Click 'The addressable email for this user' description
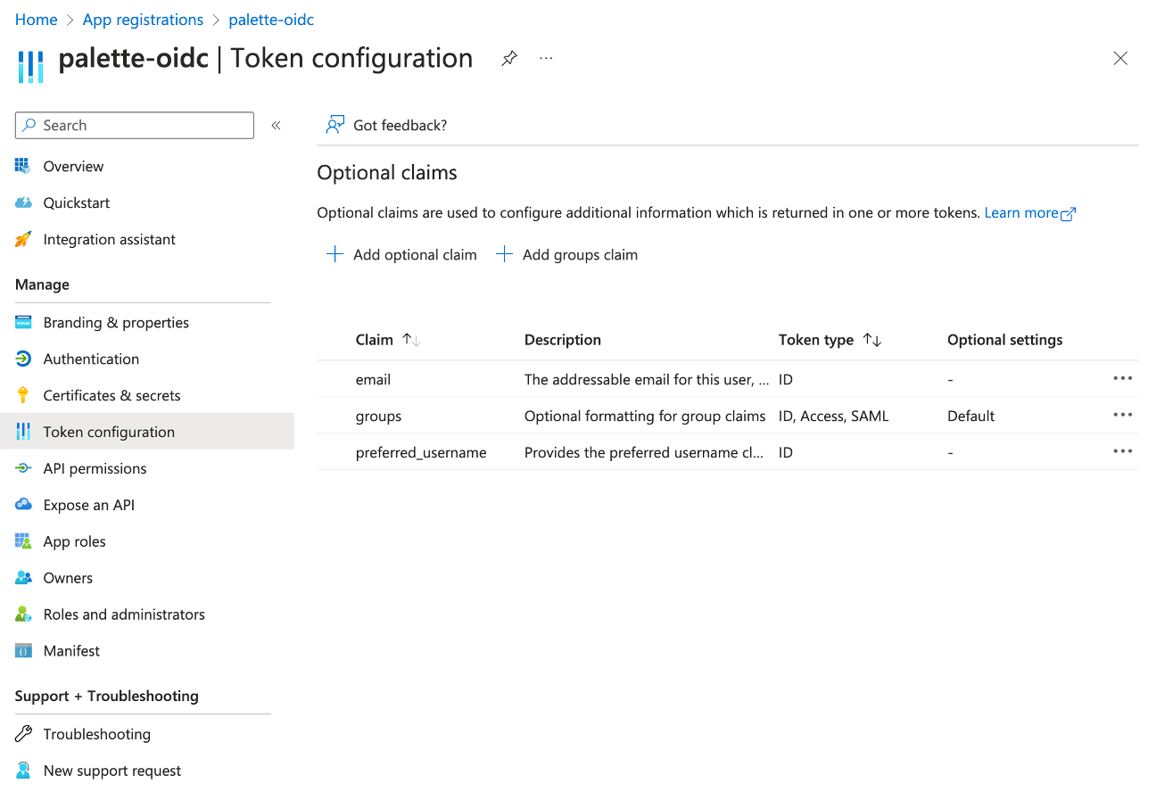The height and width of the screenshot is (792, 1156). coord(647,379)
